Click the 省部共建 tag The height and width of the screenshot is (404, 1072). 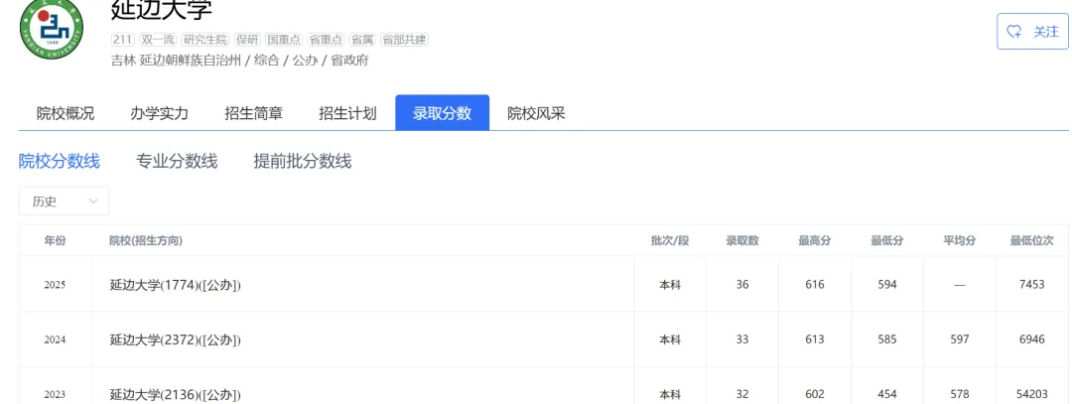click(404, 40)
